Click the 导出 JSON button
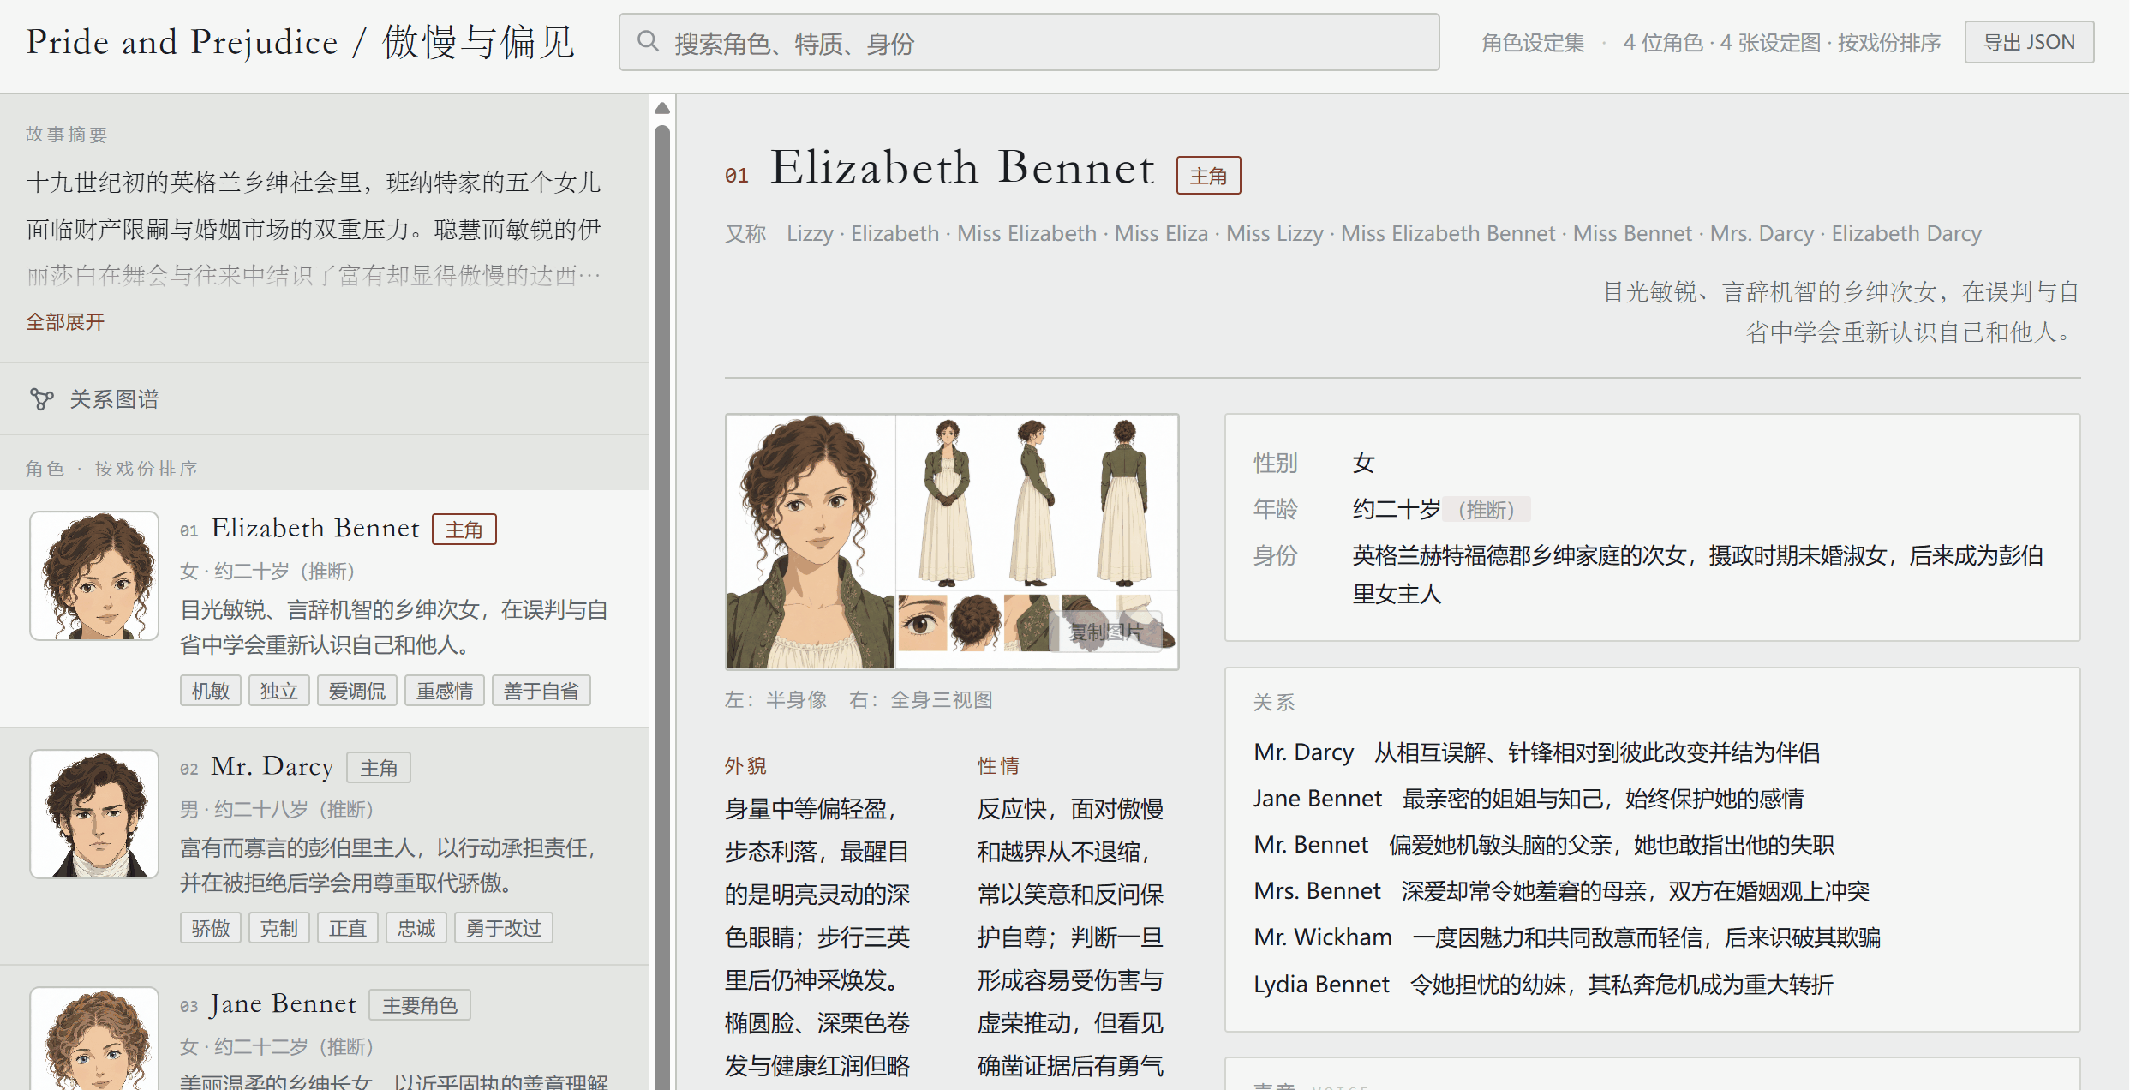Screen dimensions: 2130x1090 [x=2029, y=42]
